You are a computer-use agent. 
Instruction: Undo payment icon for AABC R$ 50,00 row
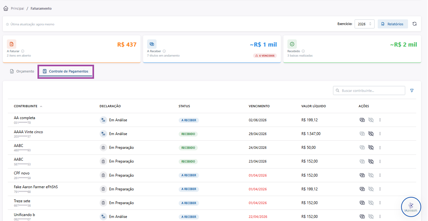pos(371,148)
